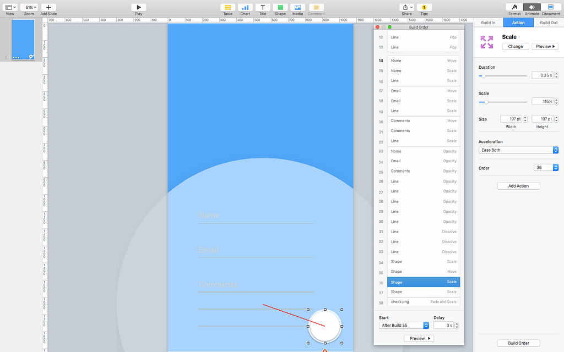Click the Add Slide plus icon
The width and height of the screenshot is (564, 352).
point(48,7)
